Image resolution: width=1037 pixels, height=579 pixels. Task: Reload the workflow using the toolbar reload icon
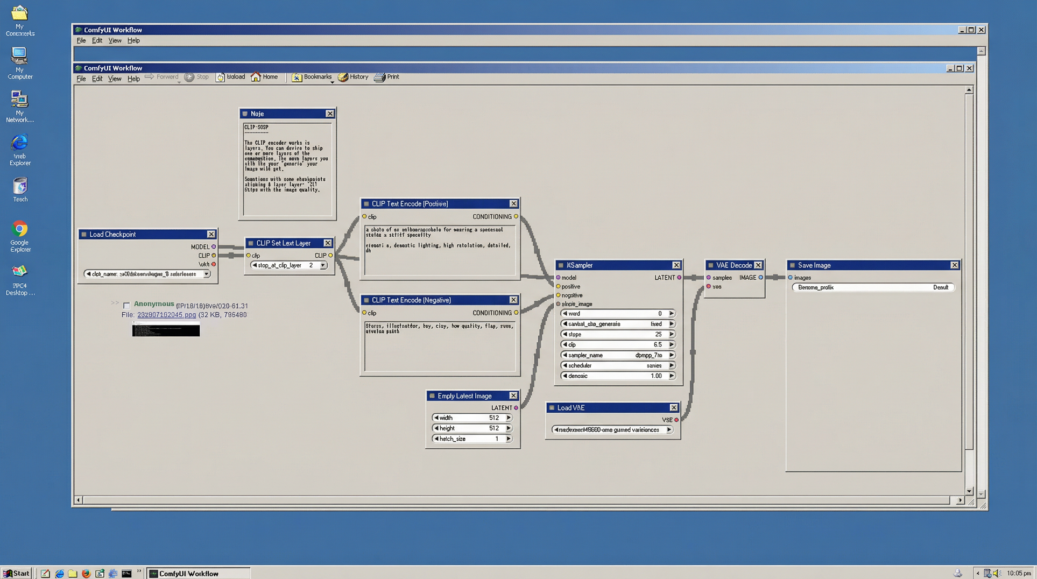pyautogui.click(x=220, y=77)
